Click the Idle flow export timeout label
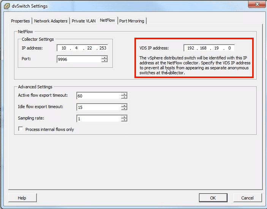The image size is (267, 209). pos(41,107)
